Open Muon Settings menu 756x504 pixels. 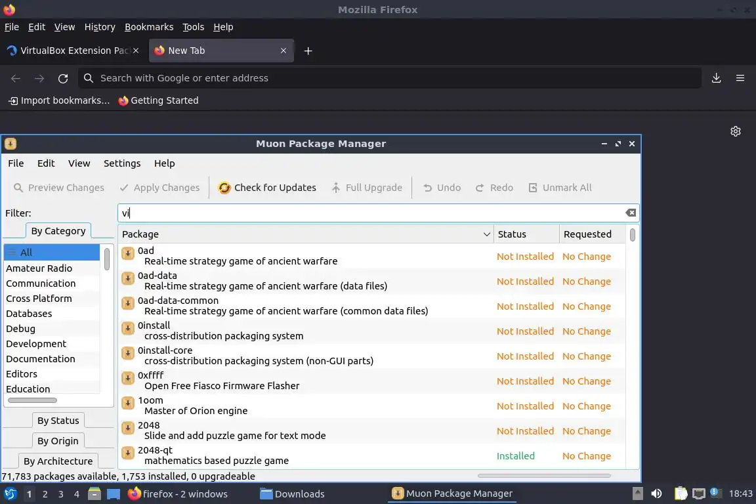(122, 163)
